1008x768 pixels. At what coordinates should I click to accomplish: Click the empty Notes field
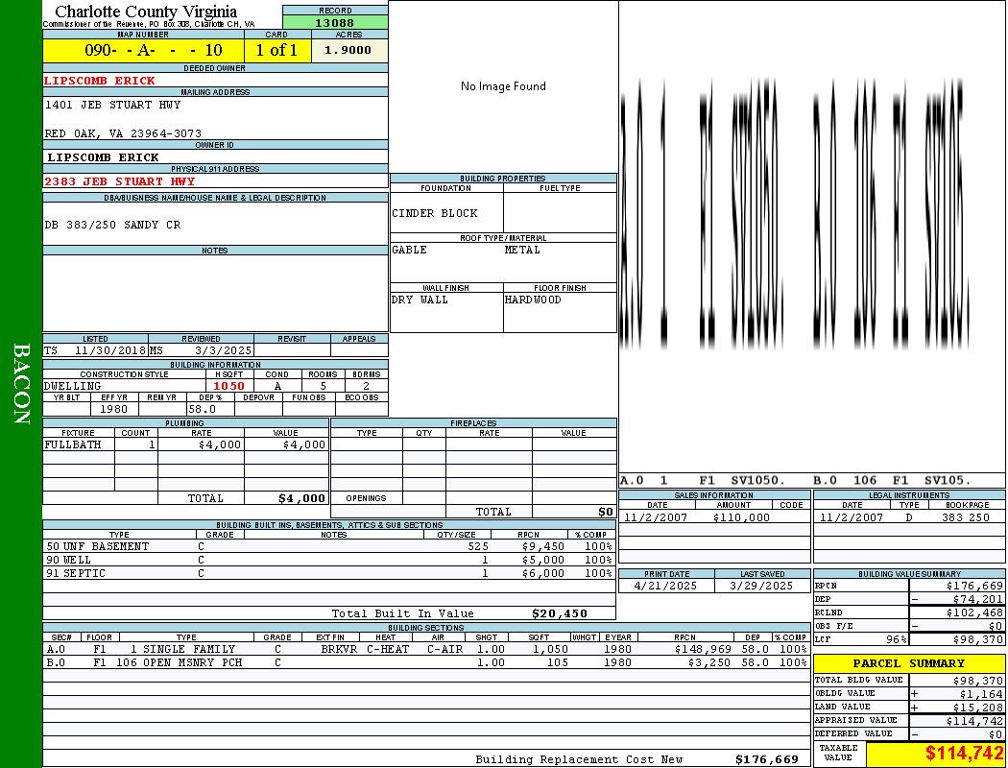tap(215, 293)
